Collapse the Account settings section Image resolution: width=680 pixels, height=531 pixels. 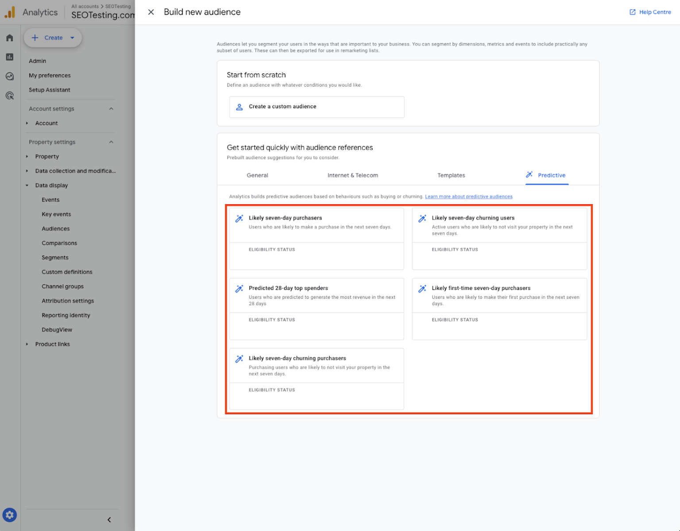tap(111, 108)
